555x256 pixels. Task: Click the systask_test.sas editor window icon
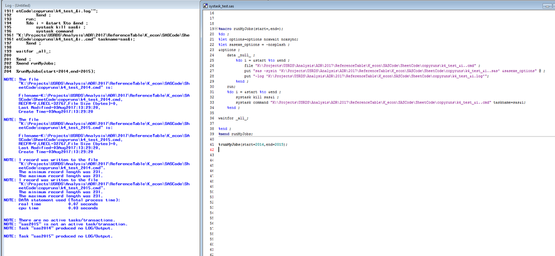coord(207,5)
